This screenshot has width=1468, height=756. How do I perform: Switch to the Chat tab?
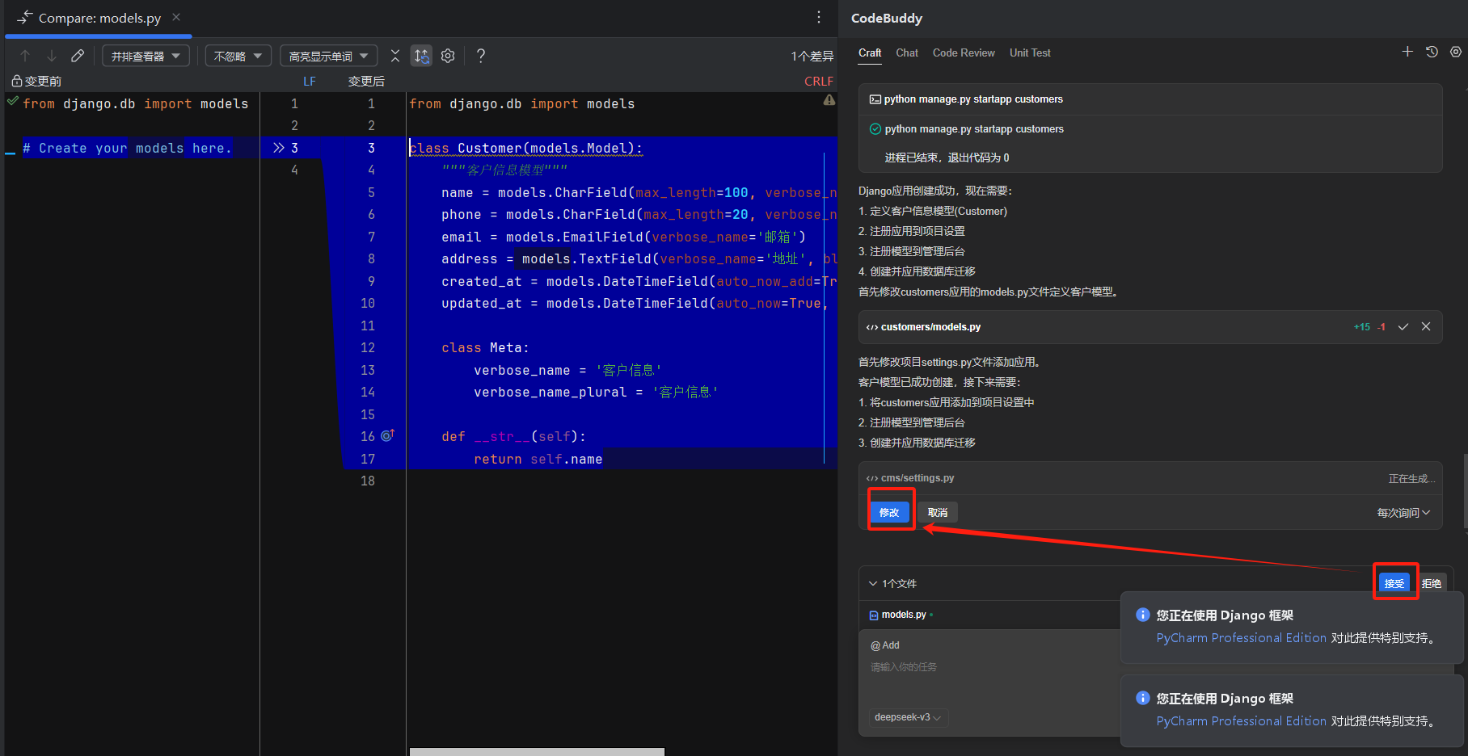click(x=907, y=52)
